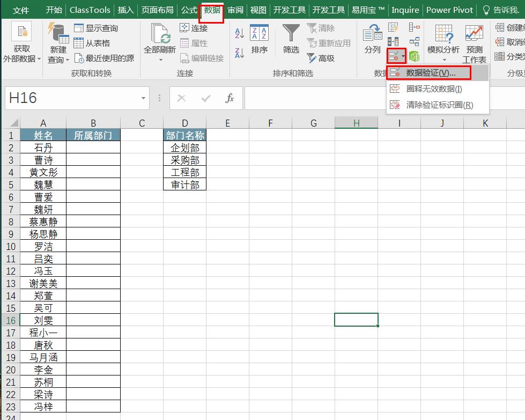This screenshot has width=525, height=420.
Task: Open Advanced filter (高级)
Action: [x=321, y=58]
